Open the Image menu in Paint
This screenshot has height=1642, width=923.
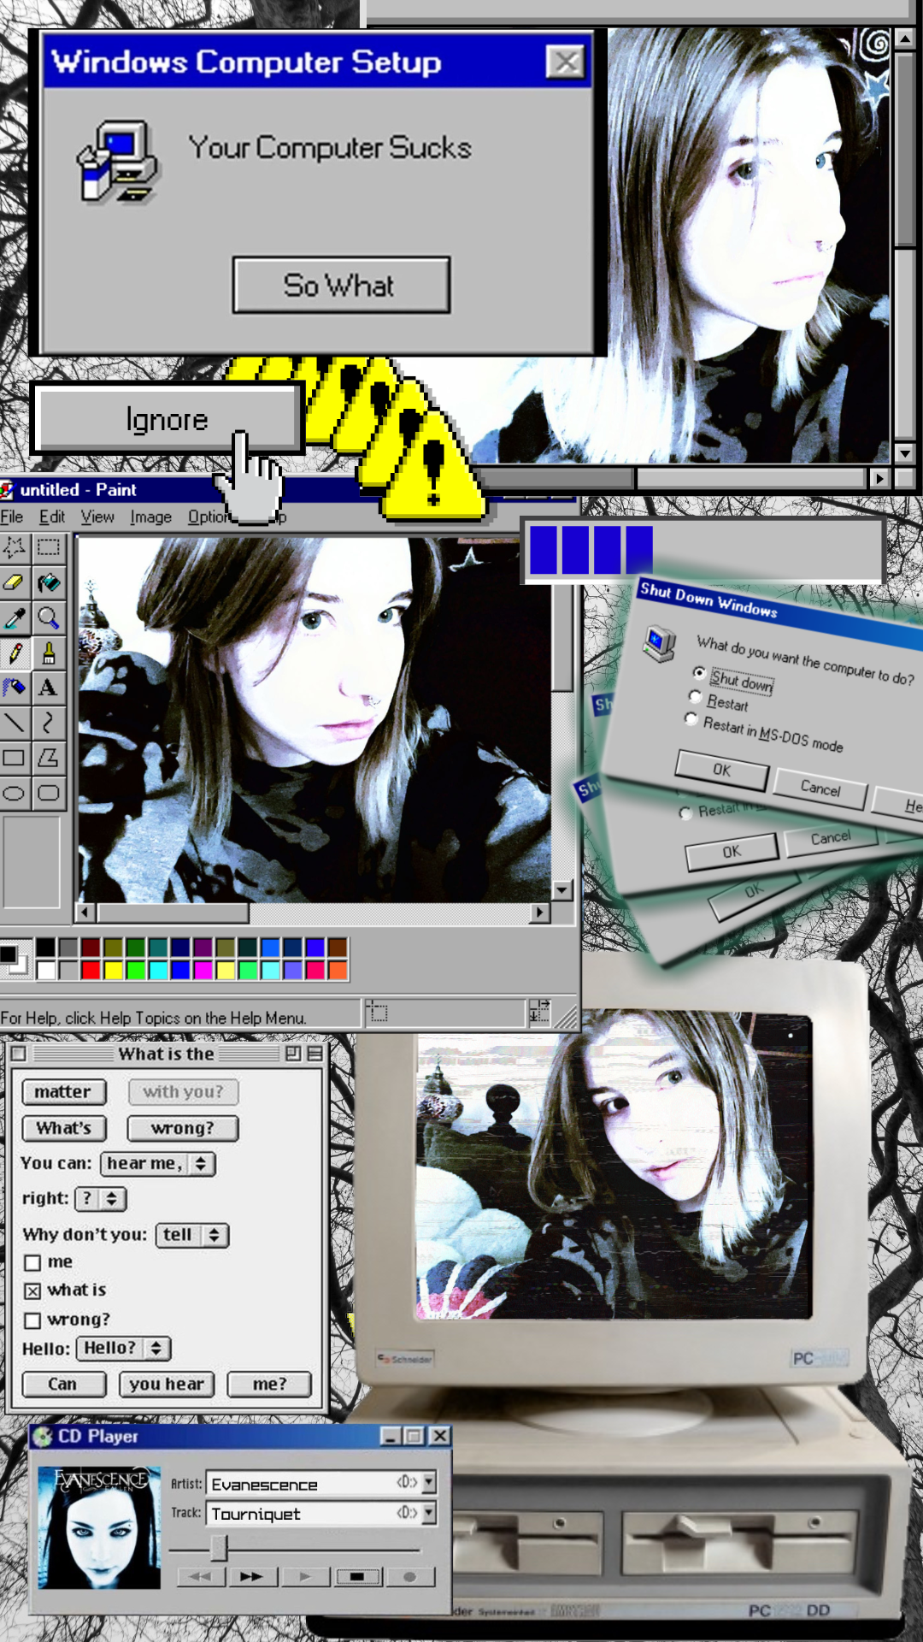click(x=151, y=517)
